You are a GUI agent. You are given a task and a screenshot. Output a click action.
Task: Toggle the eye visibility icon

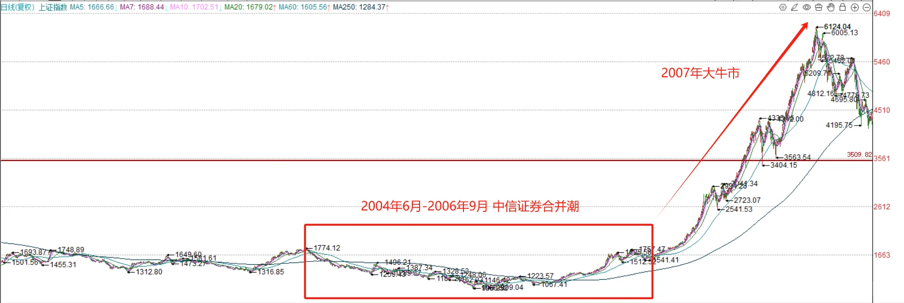point(807,7)
